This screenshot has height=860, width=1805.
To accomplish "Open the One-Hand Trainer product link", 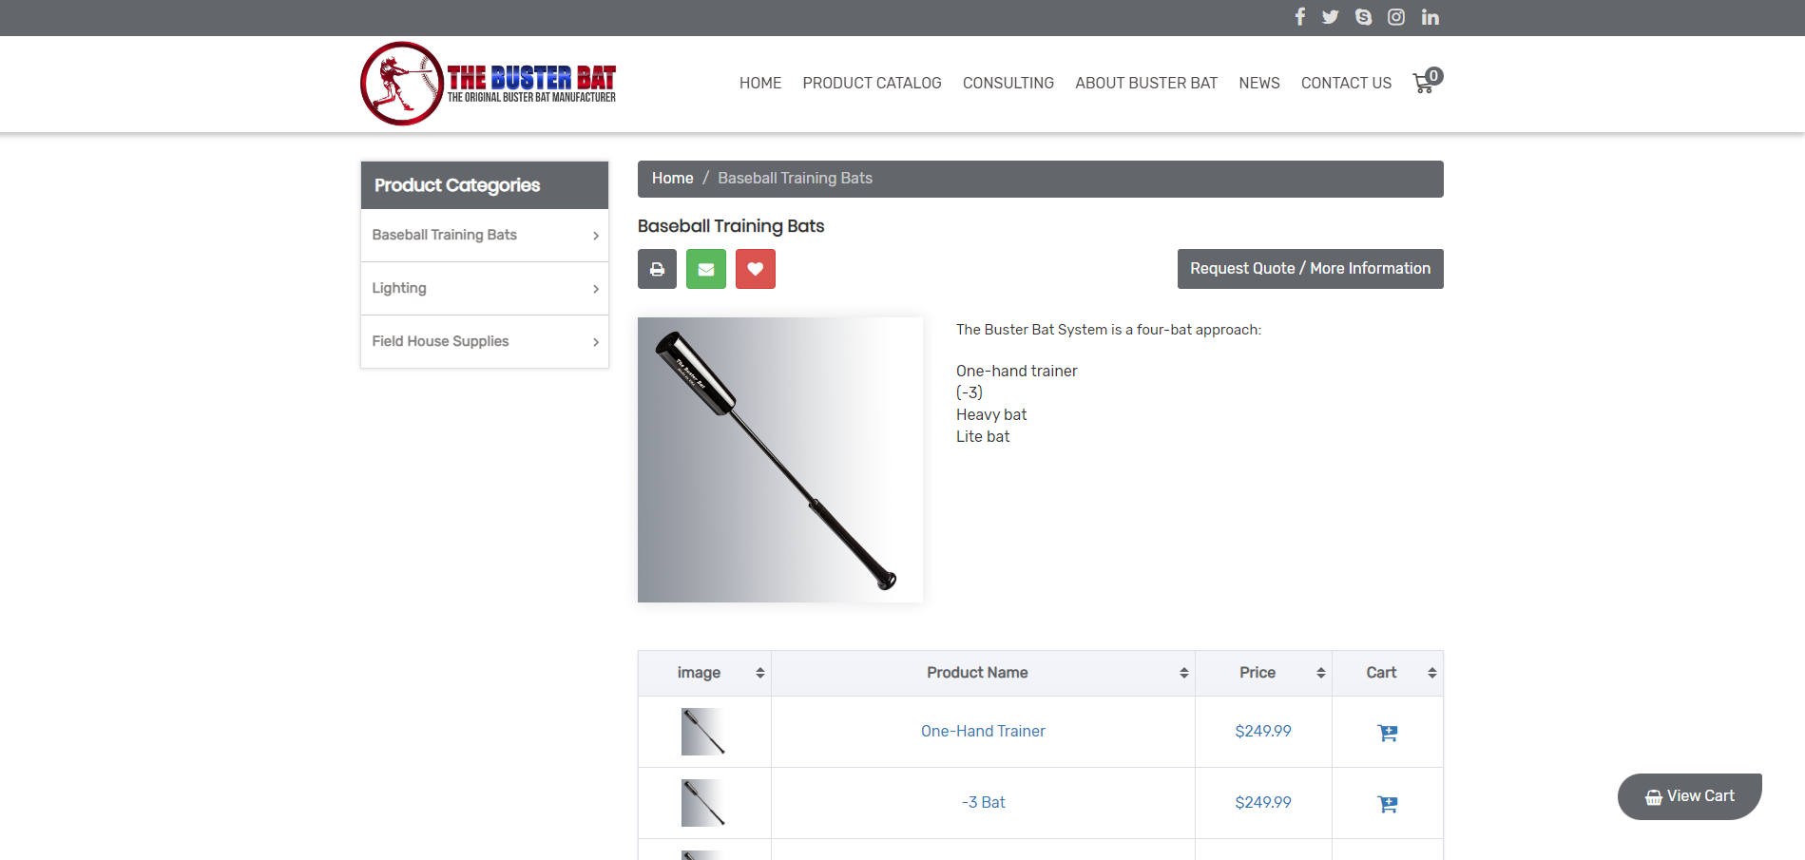I will coord(982,732).
